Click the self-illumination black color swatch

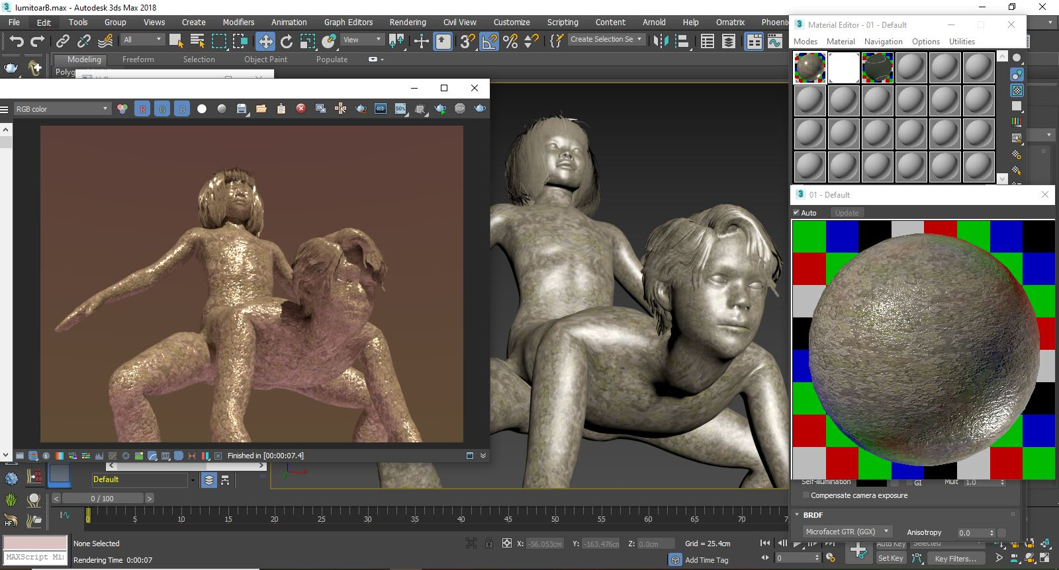click(871, 483)
